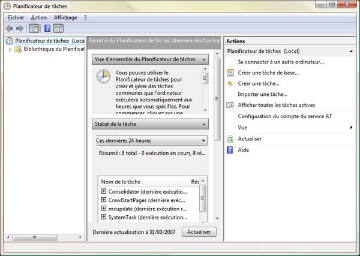Viewport: 360px width, 256px height.
Task: Click the Créer une tâche de base icon
Action: coord(230,73)
